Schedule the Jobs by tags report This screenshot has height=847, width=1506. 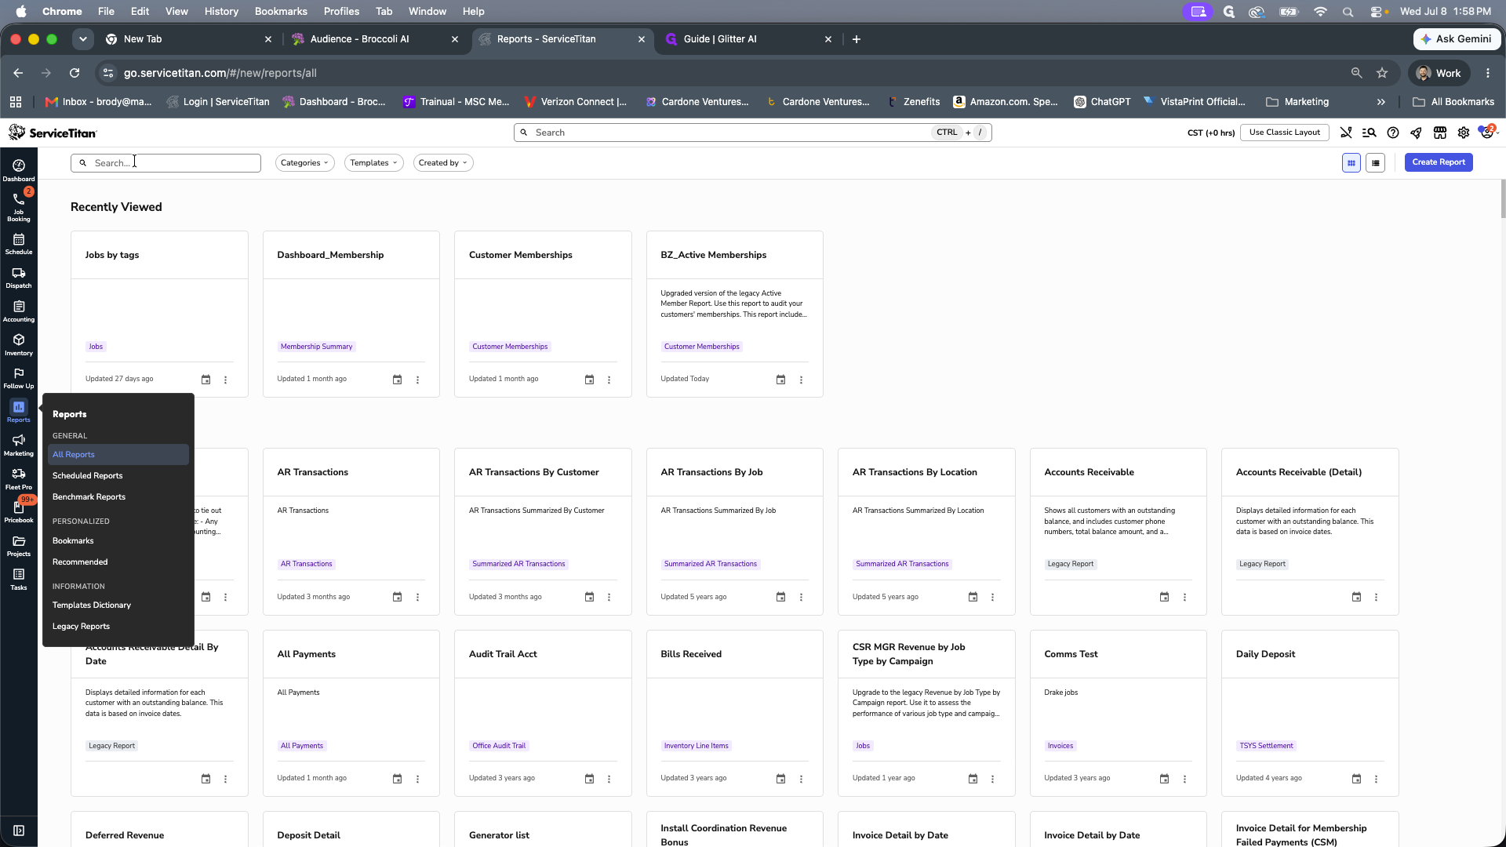(x=206, y=380)
